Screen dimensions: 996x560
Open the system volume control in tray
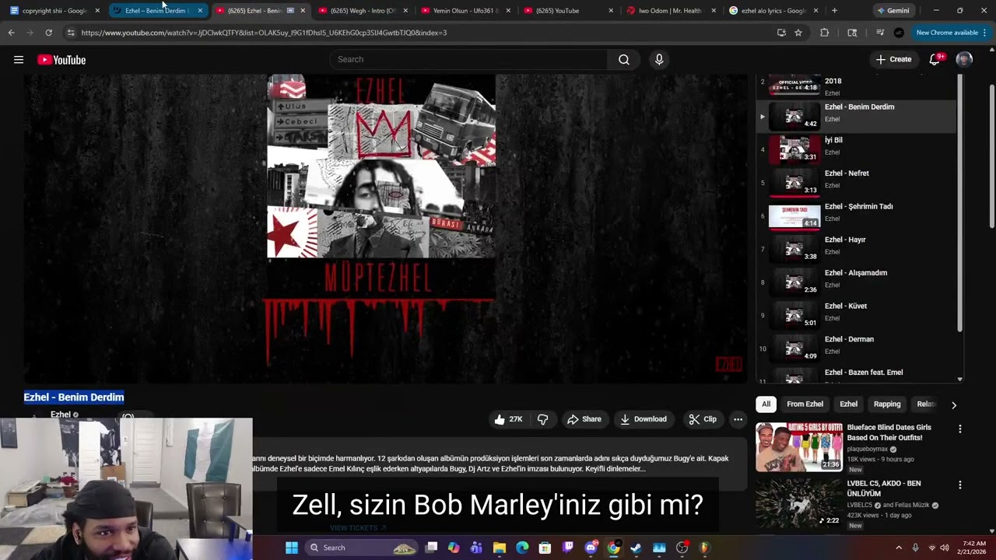coord(945,548)
